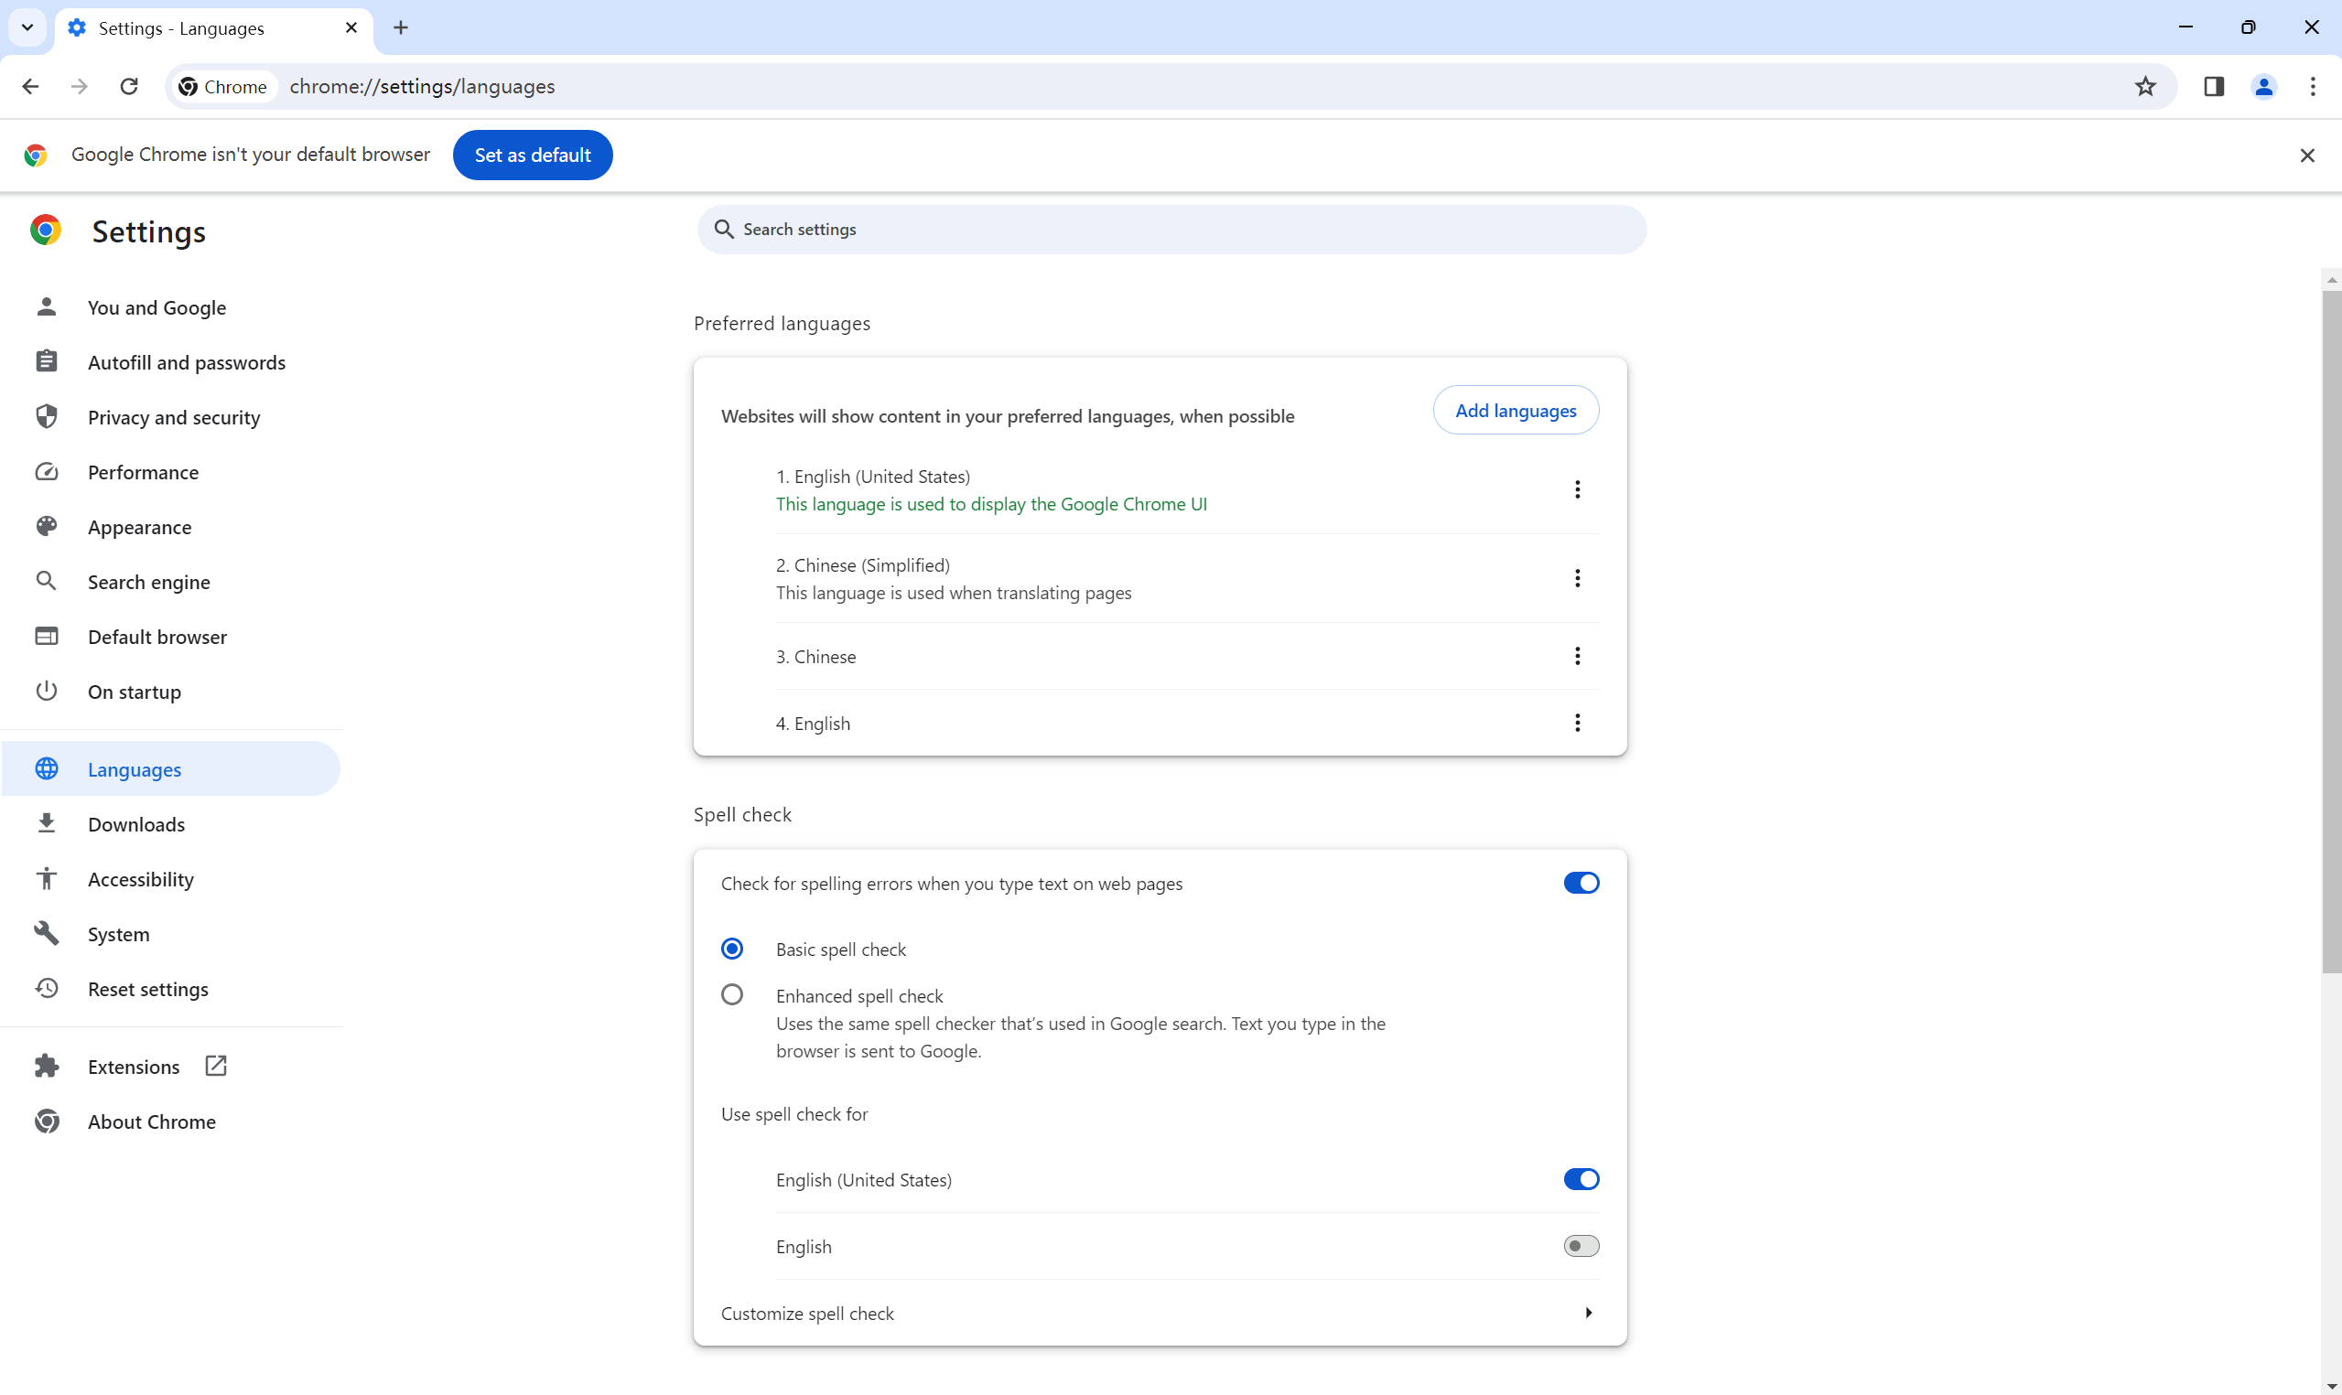
Task: Click the On startup power icon
Action: 46,691
